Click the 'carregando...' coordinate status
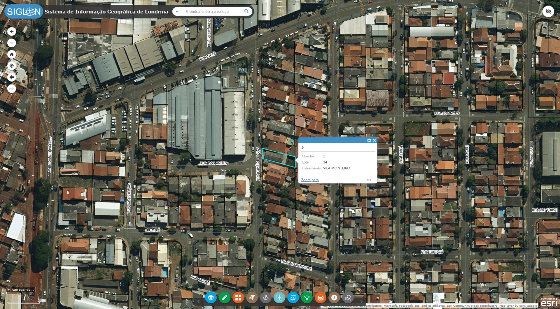The height and width of the screenshot is (309, 560). 23,289
